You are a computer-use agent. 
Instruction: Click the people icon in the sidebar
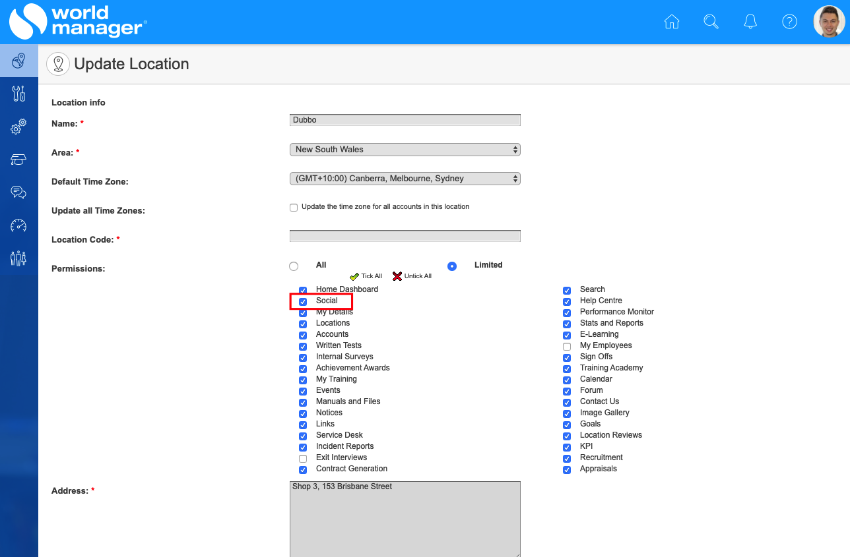18,258
